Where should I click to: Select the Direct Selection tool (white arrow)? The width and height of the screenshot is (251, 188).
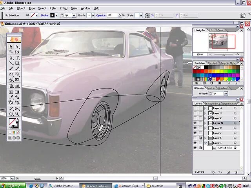pos(17,47)
